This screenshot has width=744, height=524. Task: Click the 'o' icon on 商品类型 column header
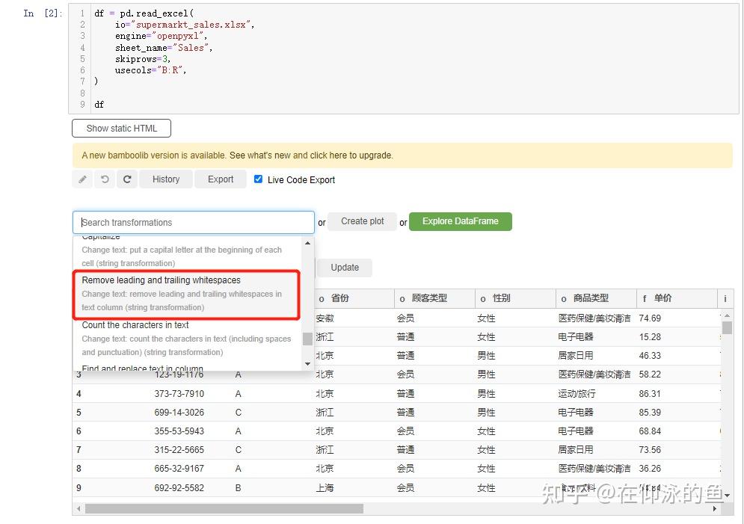point(564,298)
